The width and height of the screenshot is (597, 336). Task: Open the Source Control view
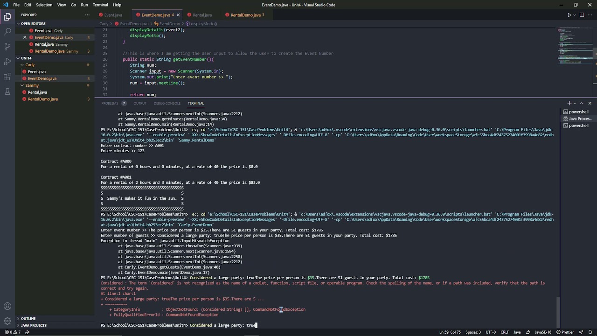pyautogui.click(x=7, y=47)
